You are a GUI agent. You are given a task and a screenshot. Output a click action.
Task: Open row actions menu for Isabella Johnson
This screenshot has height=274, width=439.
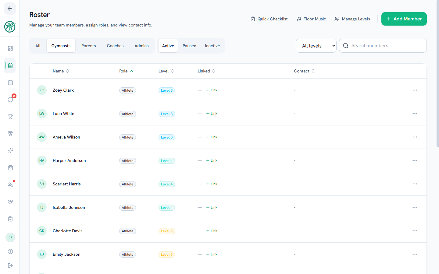[415, 207]
